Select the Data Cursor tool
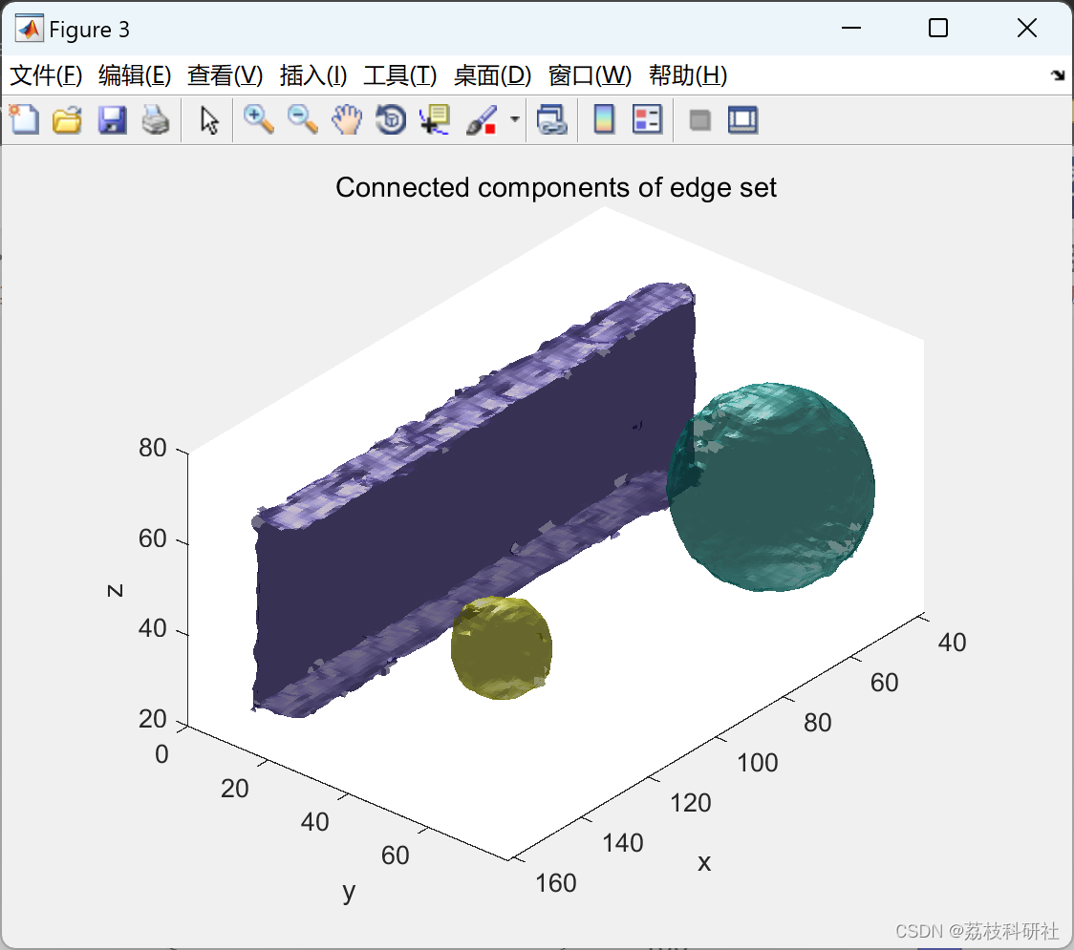Image resolution: width=1074 pixels, height=950 pixels. point(435,119)
